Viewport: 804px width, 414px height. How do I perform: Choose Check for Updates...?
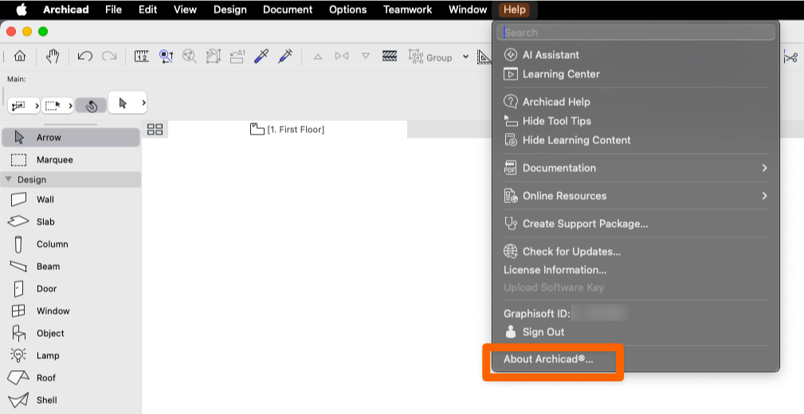636,251
